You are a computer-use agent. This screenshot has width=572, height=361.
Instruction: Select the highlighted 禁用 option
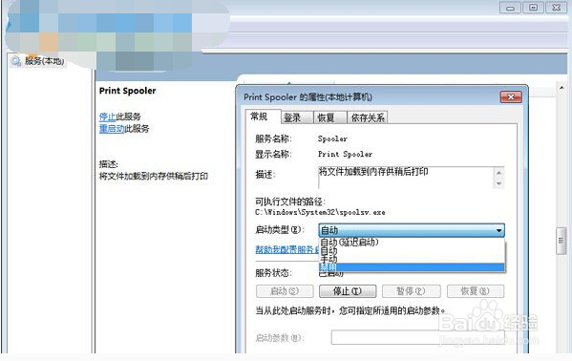412,267
